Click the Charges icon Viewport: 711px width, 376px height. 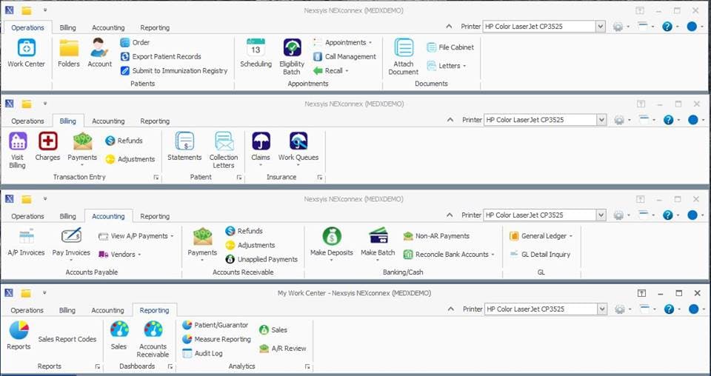pos(47,142)
